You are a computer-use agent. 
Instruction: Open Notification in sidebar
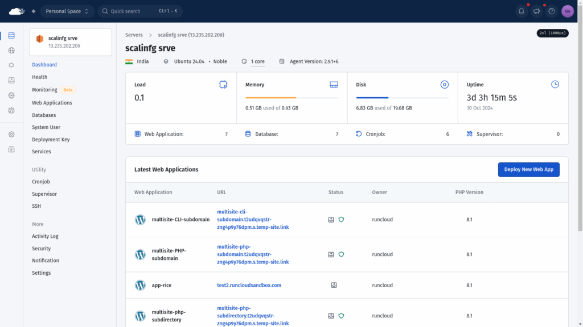(46, 261)
